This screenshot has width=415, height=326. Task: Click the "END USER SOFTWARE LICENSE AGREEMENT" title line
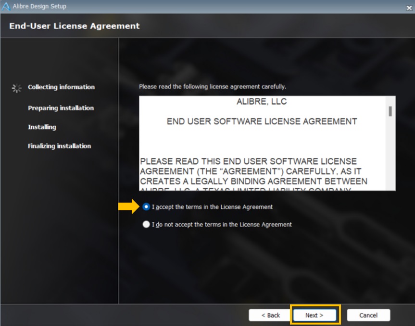tap(262, 121)
